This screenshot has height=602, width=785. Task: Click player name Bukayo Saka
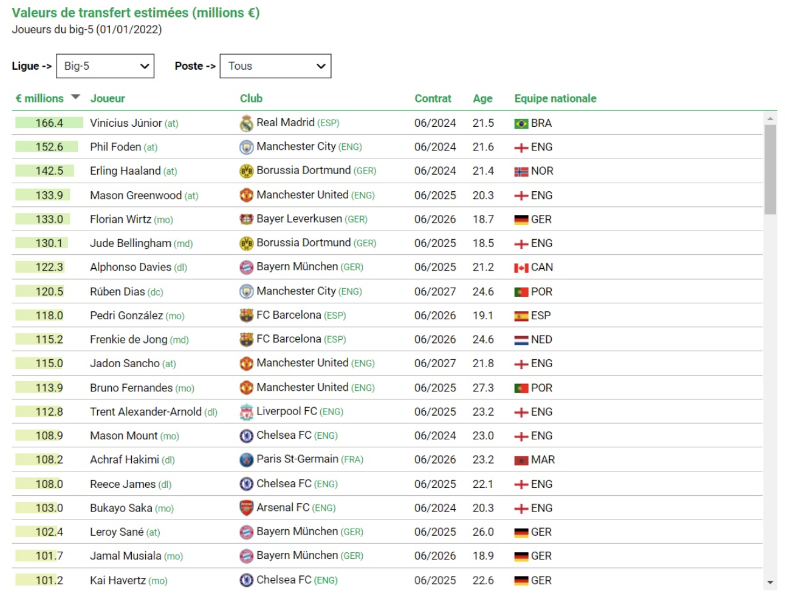(x=121, y=508)
